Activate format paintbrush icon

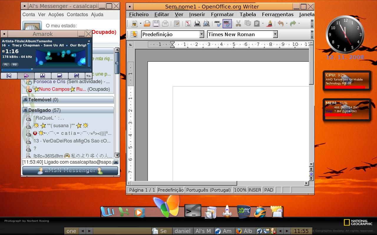269,23
